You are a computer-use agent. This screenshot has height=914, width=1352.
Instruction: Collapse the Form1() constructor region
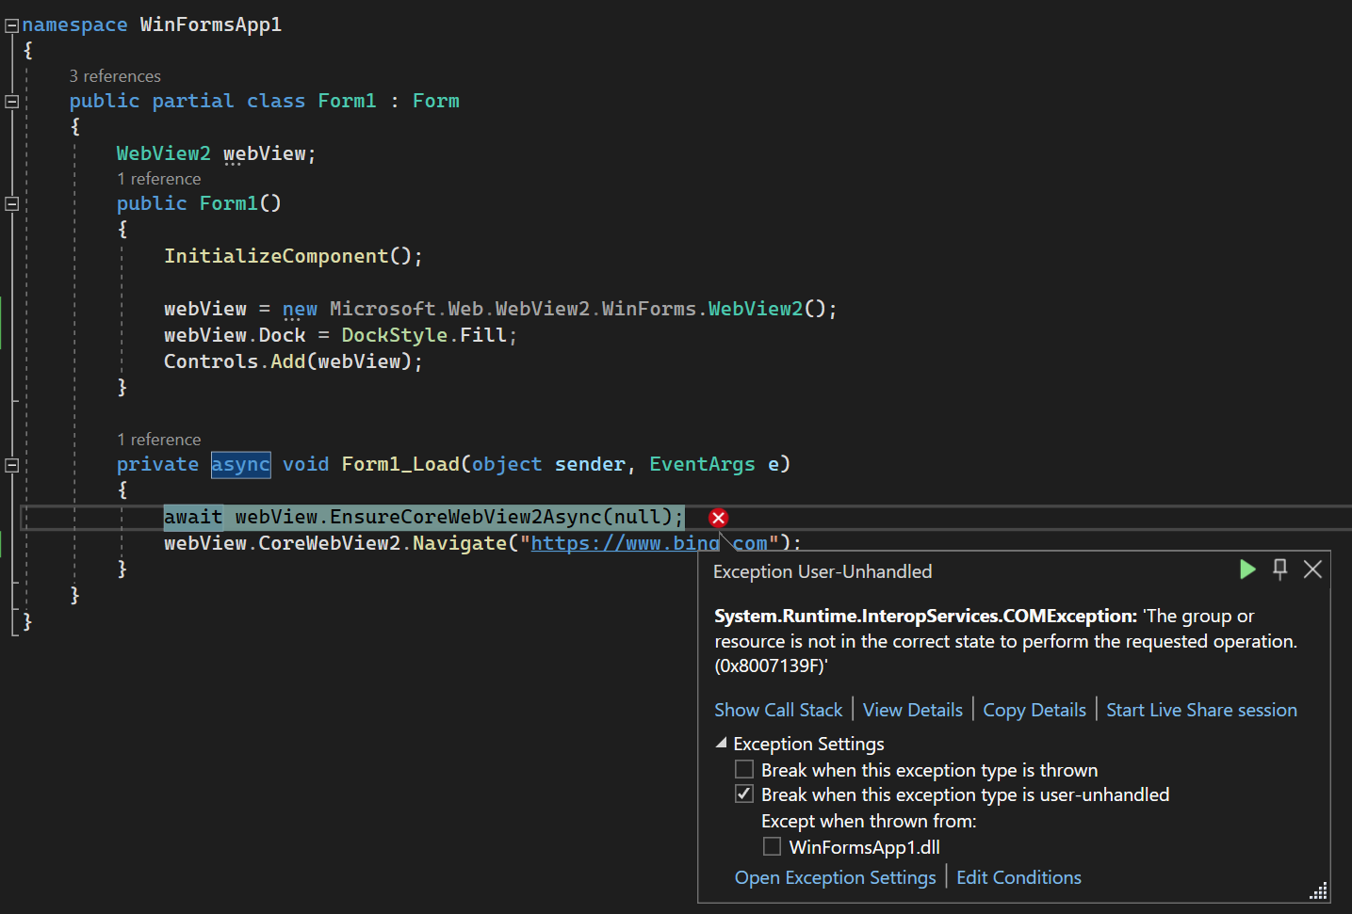pos(12,203)
